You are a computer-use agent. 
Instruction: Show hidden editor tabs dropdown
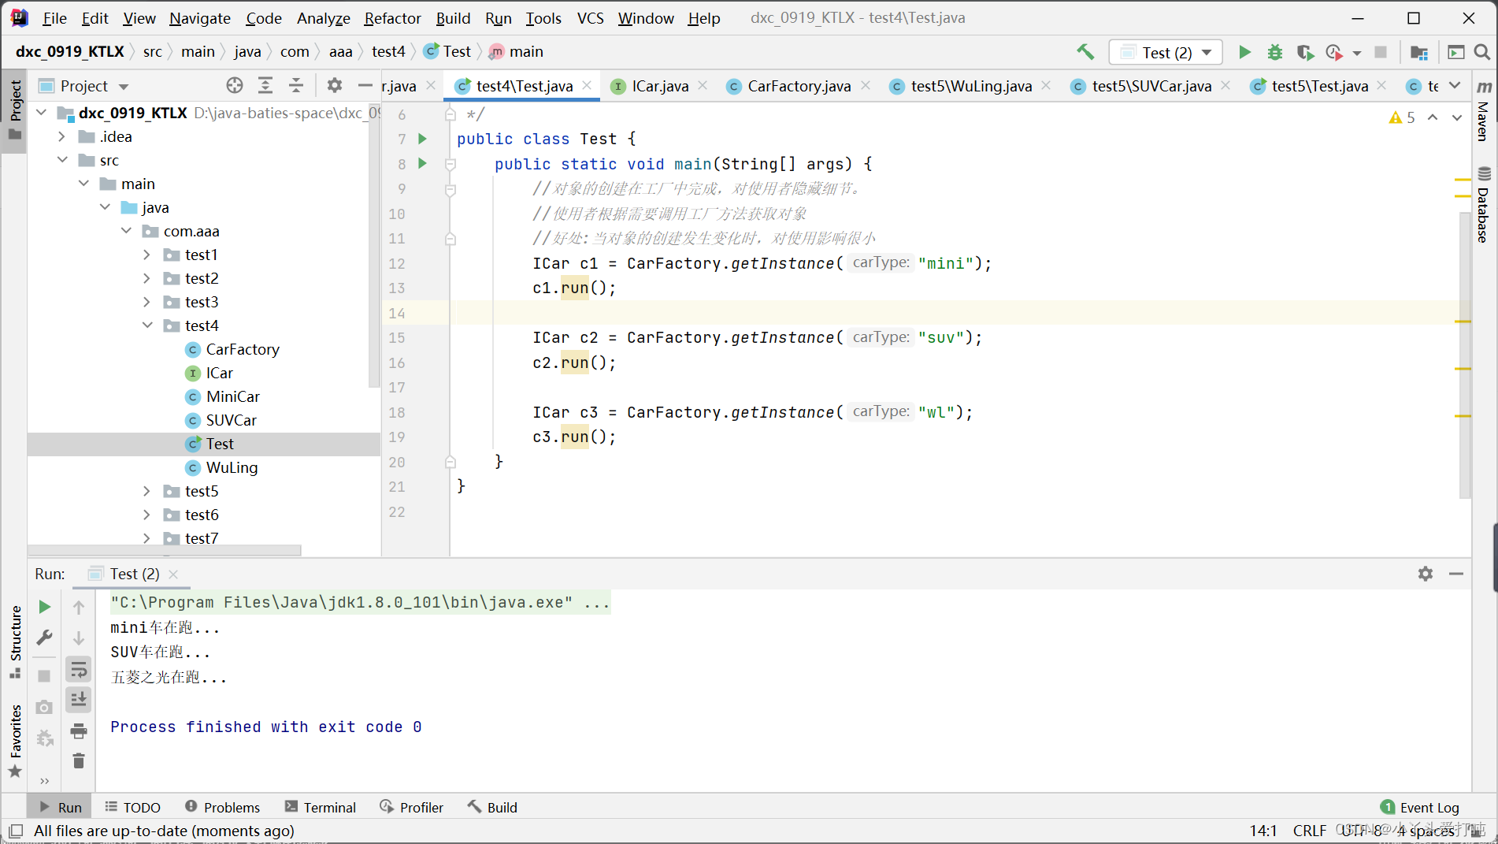[x=1455, y=85]
